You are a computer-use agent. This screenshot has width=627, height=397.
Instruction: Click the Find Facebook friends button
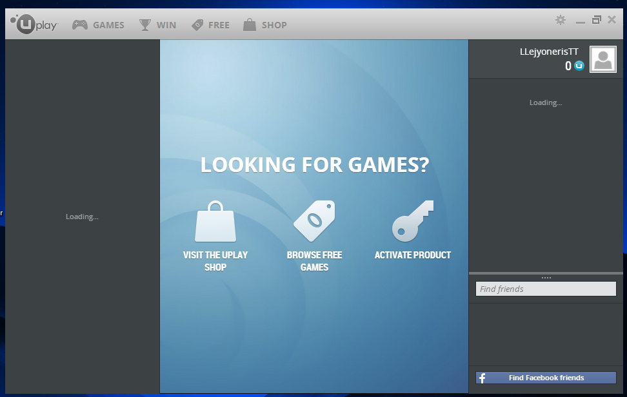click(546, 378)
